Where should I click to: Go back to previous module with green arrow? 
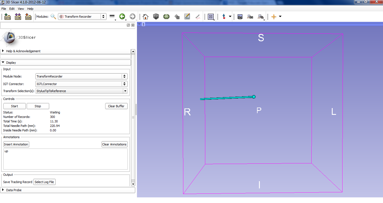(x=122, y=17)
